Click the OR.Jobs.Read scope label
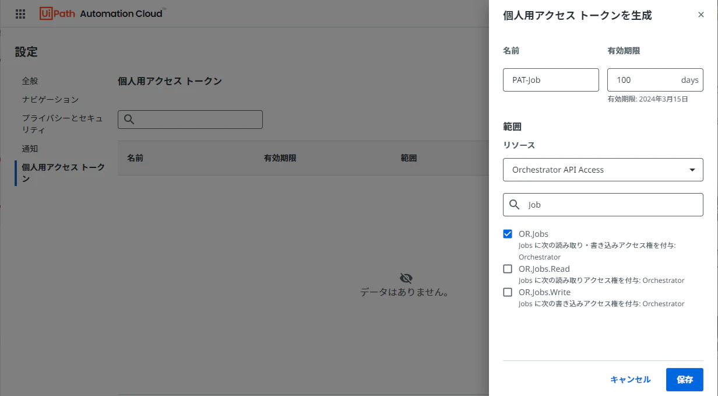Screen dimensions: 718x396 [x=544, y=269]
